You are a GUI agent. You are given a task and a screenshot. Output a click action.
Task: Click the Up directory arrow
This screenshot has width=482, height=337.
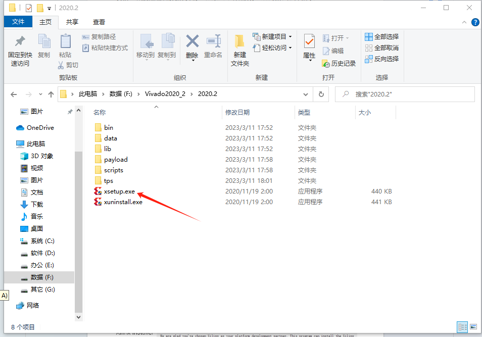click(x=51, y=94)
